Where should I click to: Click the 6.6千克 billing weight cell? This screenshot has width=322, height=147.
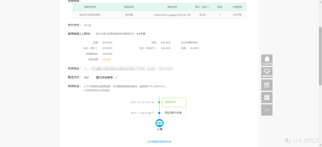(237, 15)
